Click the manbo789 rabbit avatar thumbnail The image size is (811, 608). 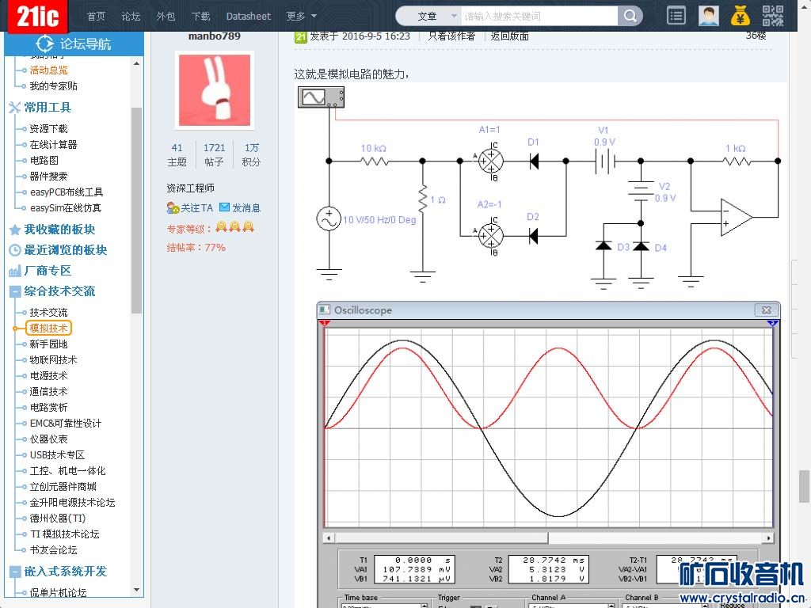(x=215, y=91)
